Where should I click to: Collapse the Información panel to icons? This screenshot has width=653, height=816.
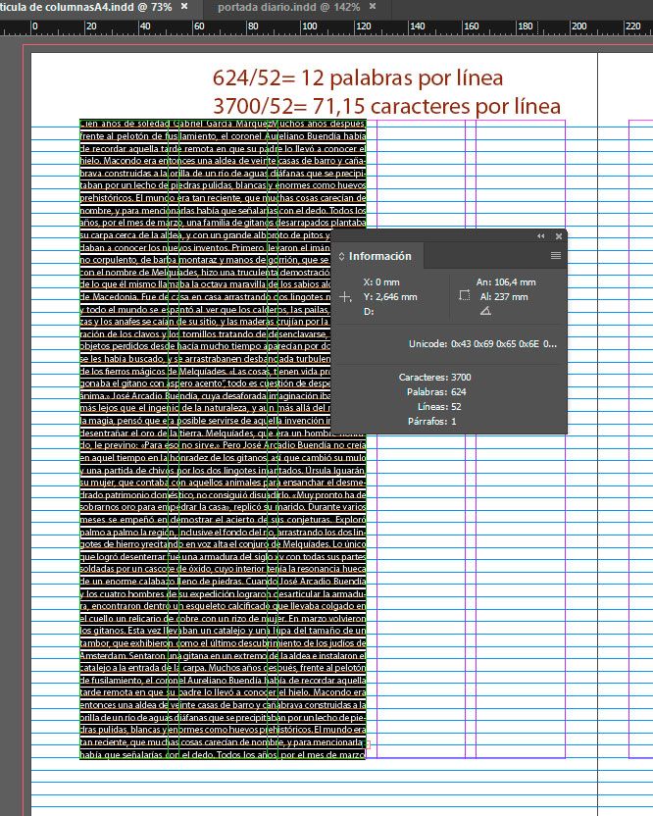(540, 236)
